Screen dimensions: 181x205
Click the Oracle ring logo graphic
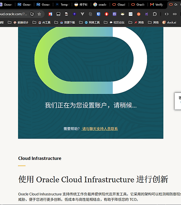90,60
